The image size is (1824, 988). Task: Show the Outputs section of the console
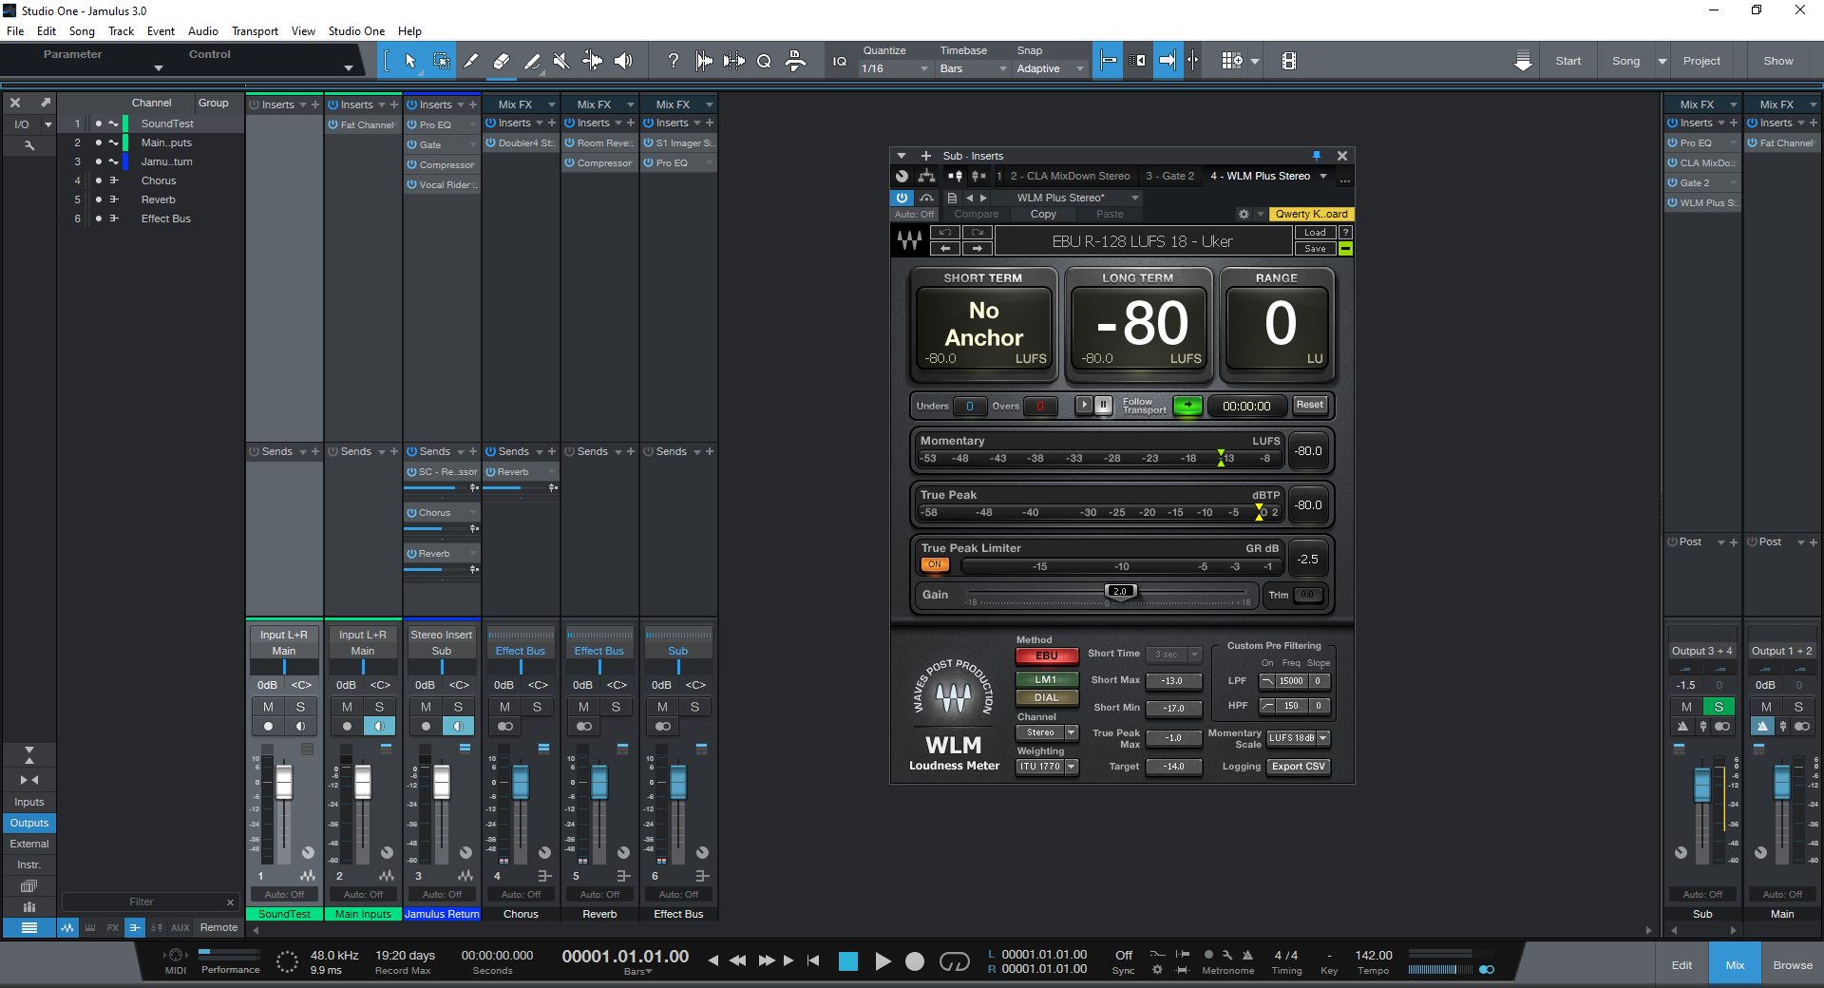pyautogui.click(x=29, y=823)
